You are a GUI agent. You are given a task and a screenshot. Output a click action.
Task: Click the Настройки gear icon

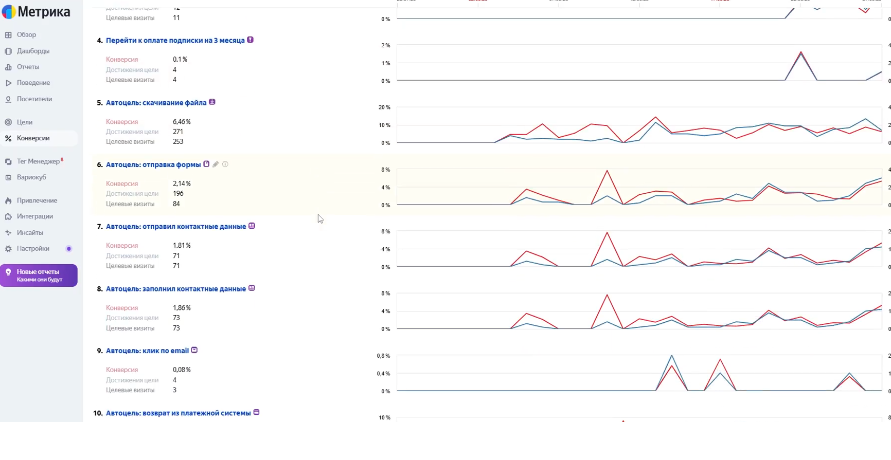[8, 249]
